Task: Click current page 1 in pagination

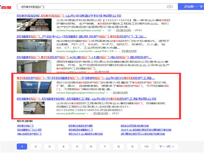Action: [22, 146]
